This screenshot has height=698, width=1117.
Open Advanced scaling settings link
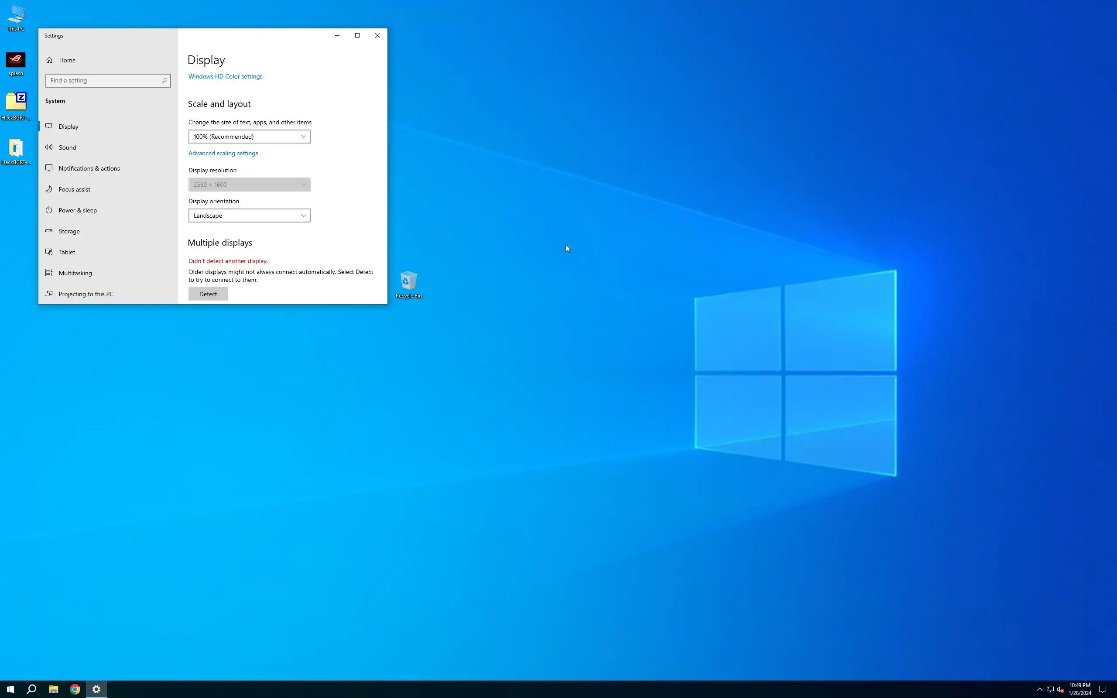click(223, 153)
